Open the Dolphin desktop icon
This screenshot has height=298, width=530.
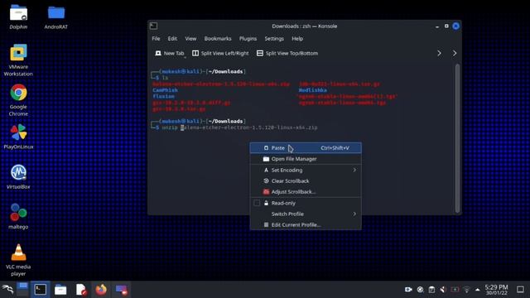(18, 17)
